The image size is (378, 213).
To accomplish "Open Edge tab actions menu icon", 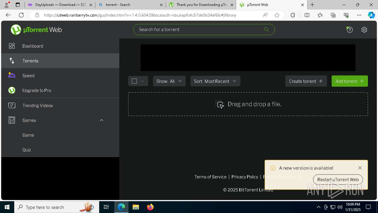I will click(18, 5).
